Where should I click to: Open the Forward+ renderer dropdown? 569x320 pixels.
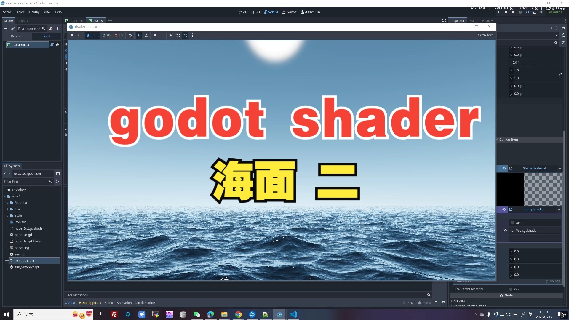coord(557,12)
